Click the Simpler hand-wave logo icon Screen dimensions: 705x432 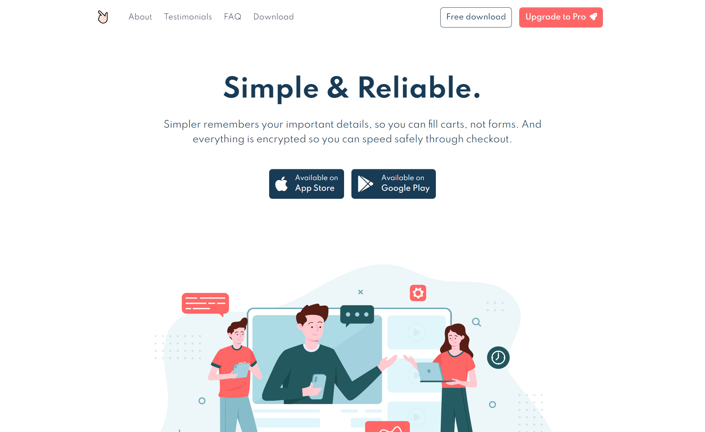[x=102, y=17]
